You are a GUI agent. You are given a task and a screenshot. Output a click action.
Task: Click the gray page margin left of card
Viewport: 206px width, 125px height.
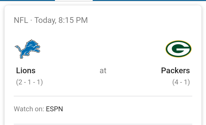(2, 66)
